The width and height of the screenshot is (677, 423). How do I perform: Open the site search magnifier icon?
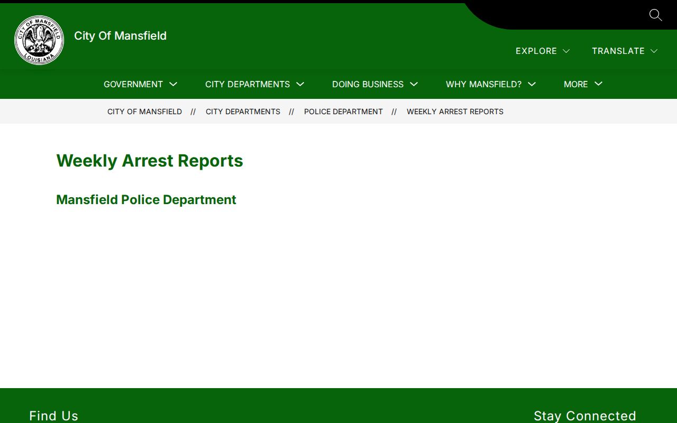pyautogui.click(x=655, y=15)
